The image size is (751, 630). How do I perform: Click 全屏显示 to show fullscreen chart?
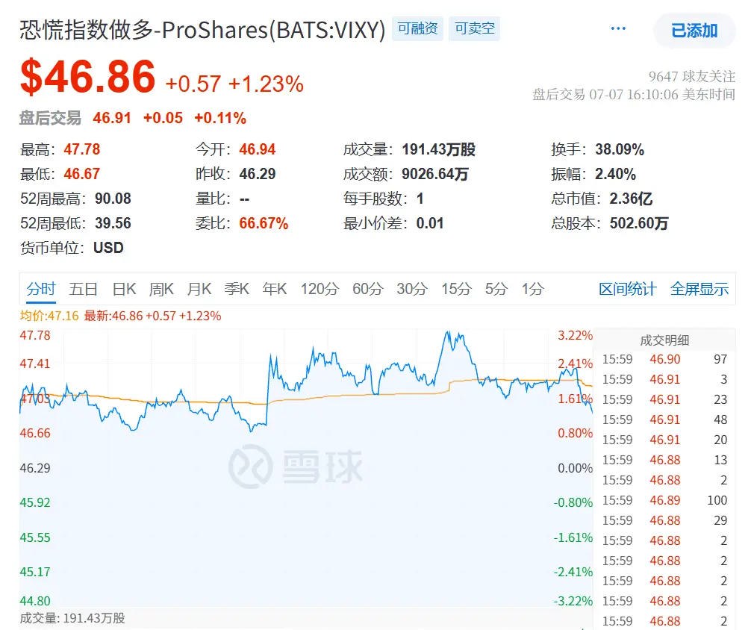699,289
